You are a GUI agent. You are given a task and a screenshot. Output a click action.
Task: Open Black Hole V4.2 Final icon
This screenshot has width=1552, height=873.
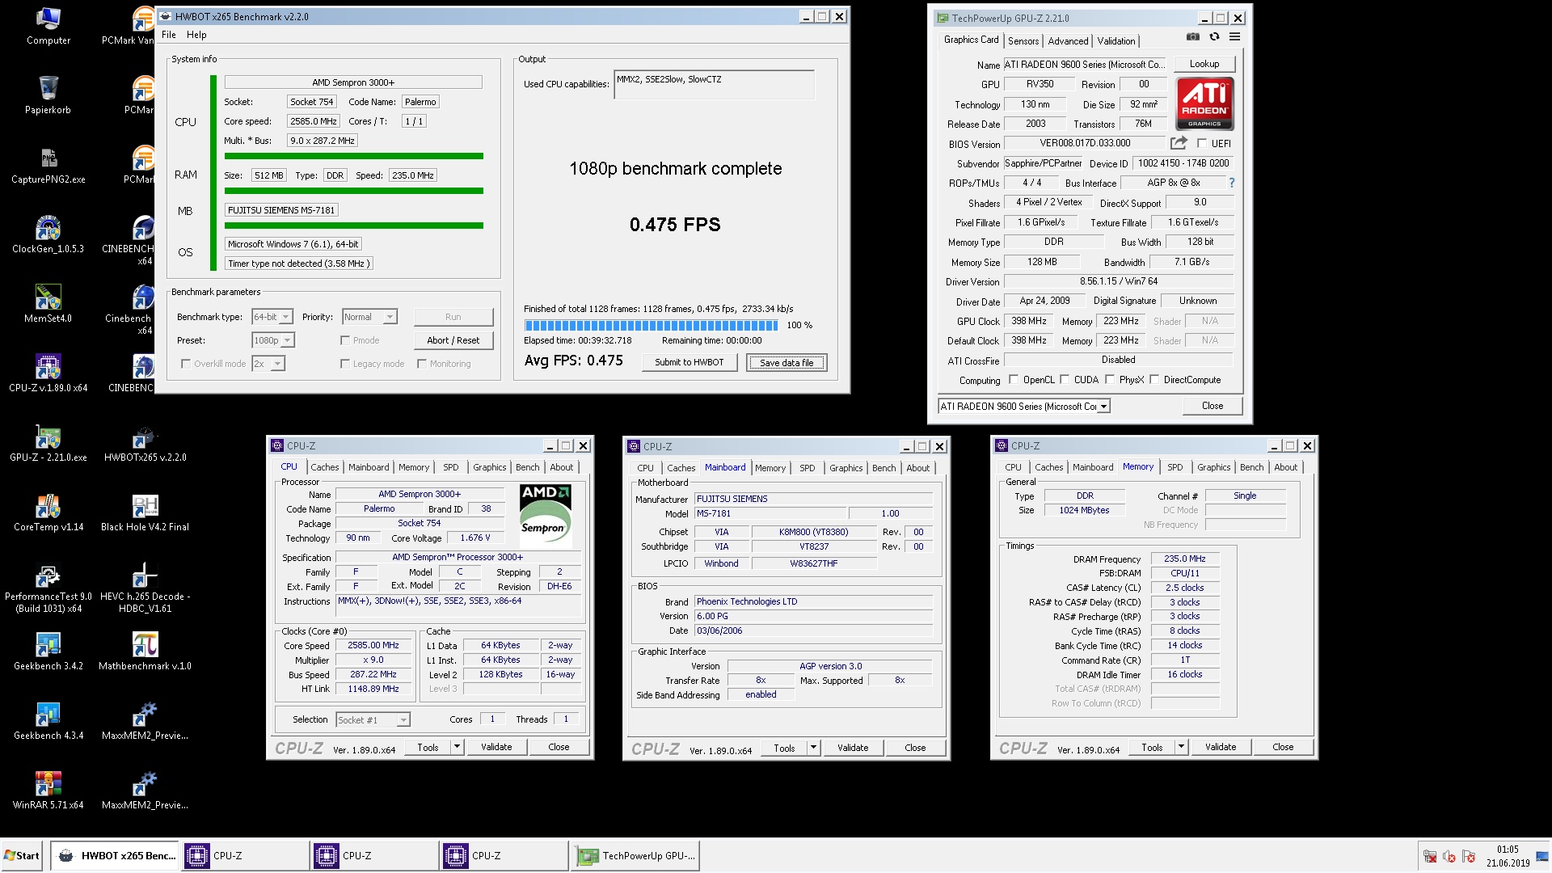145,512
